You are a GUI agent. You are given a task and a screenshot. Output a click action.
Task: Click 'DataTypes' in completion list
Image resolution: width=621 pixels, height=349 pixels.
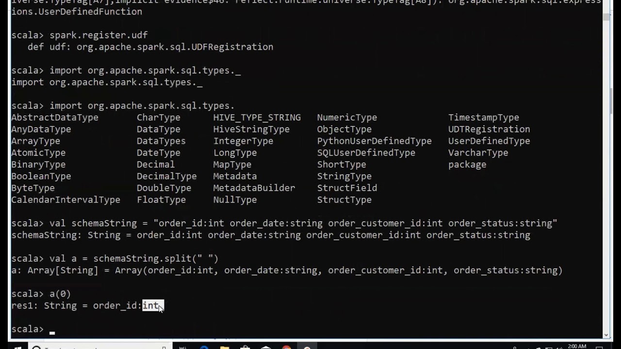(x=161, y=141)
